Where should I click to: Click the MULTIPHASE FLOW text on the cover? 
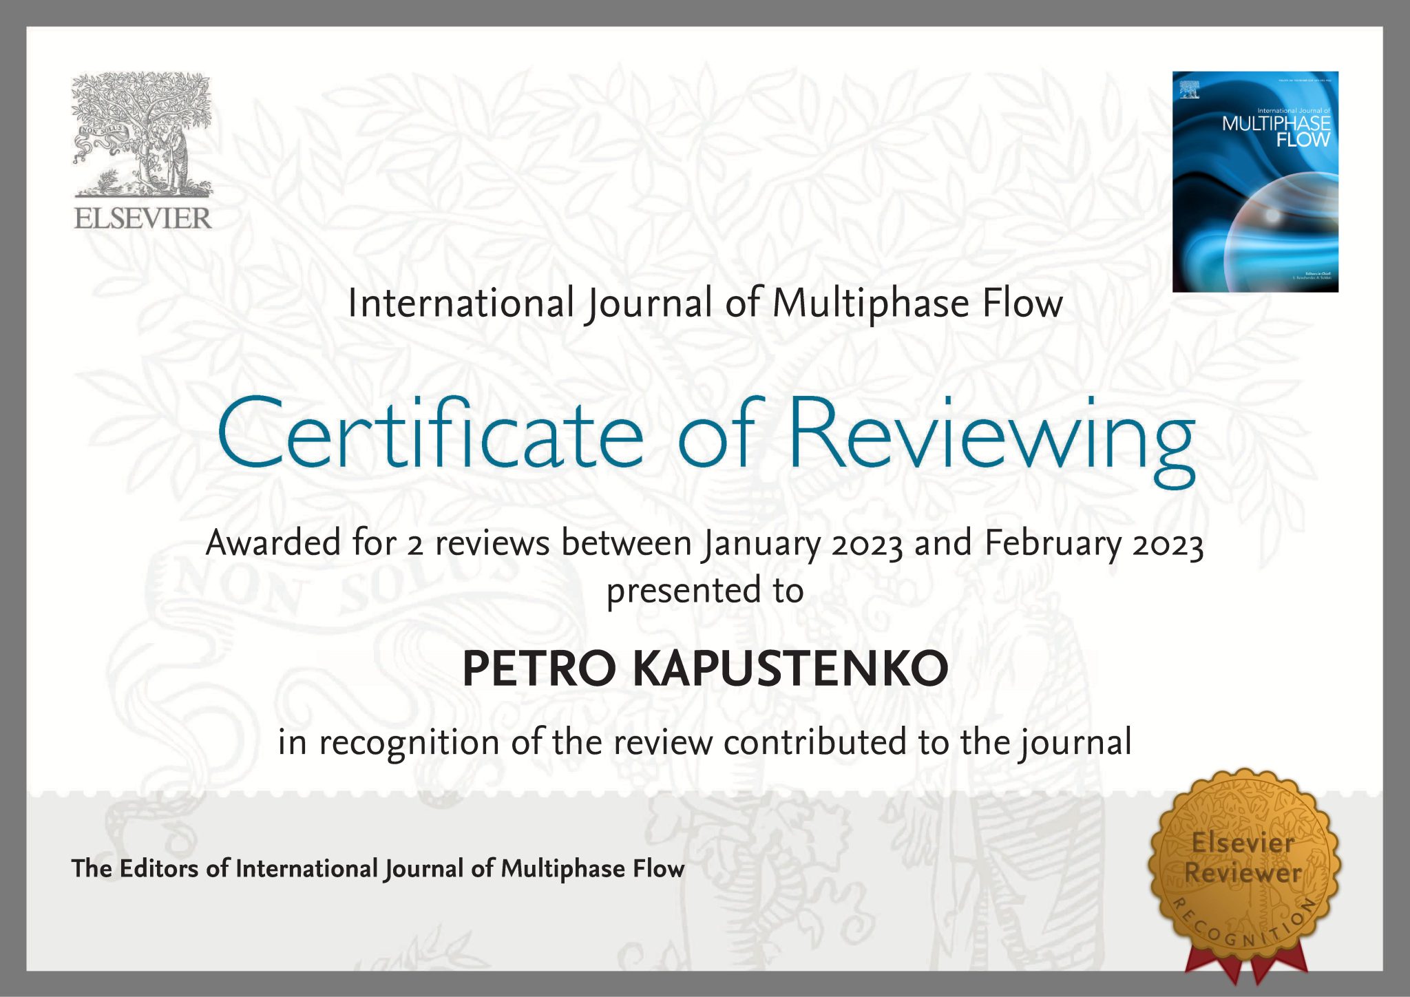(1276, 132)
